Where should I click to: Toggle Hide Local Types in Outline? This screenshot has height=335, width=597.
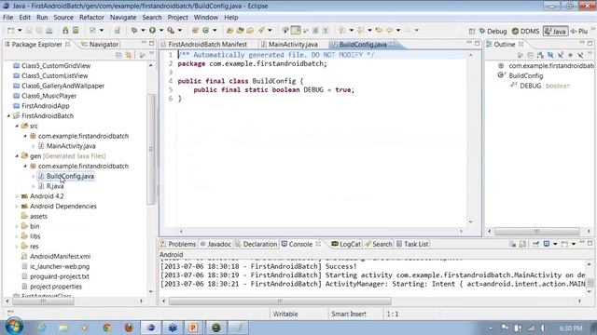pos(580,56)
